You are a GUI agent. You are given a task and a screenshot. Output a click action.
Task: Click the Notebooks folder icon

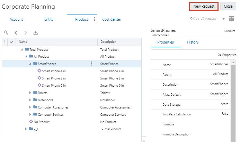point(35,100)
